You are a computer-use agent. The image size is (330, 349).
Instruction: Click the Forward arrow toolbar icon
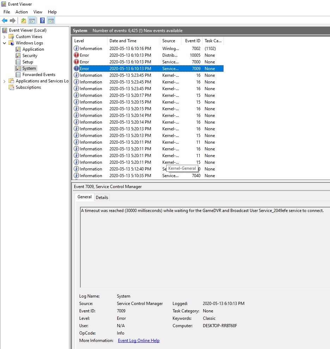coord(13,21)
